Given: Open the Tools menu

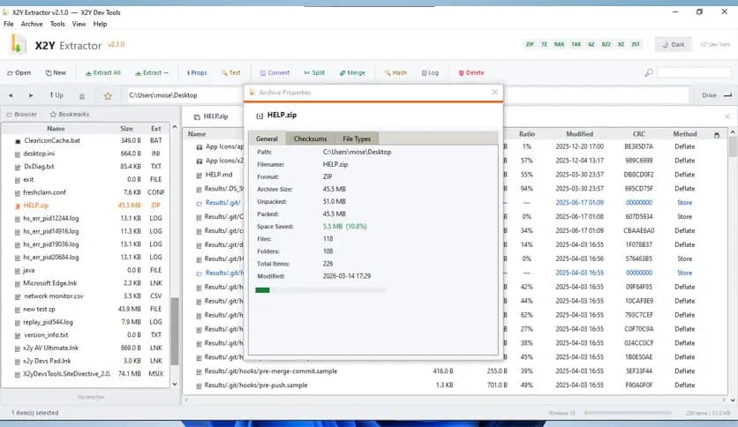Looking at the screenshot, I should pyautogui.click(x=57, y=24).
